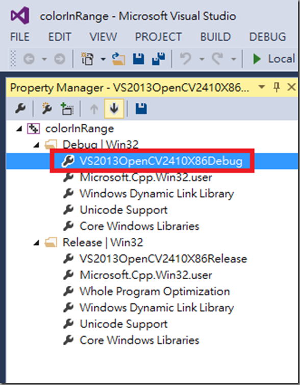
Task: Collapse the Debug | Win32 folder
Action: (x=36, y=145)
